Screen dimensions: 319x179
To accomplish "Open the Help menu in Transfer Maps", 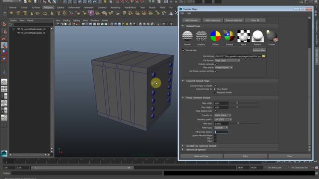I will pyautogui.click(x=189, y=13).
